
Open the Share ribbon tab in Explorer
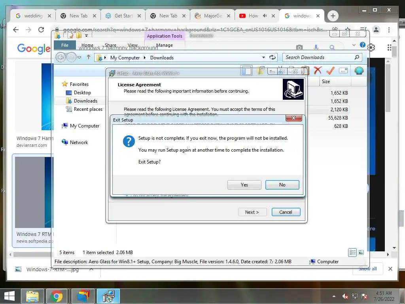(x=111, y=45)
